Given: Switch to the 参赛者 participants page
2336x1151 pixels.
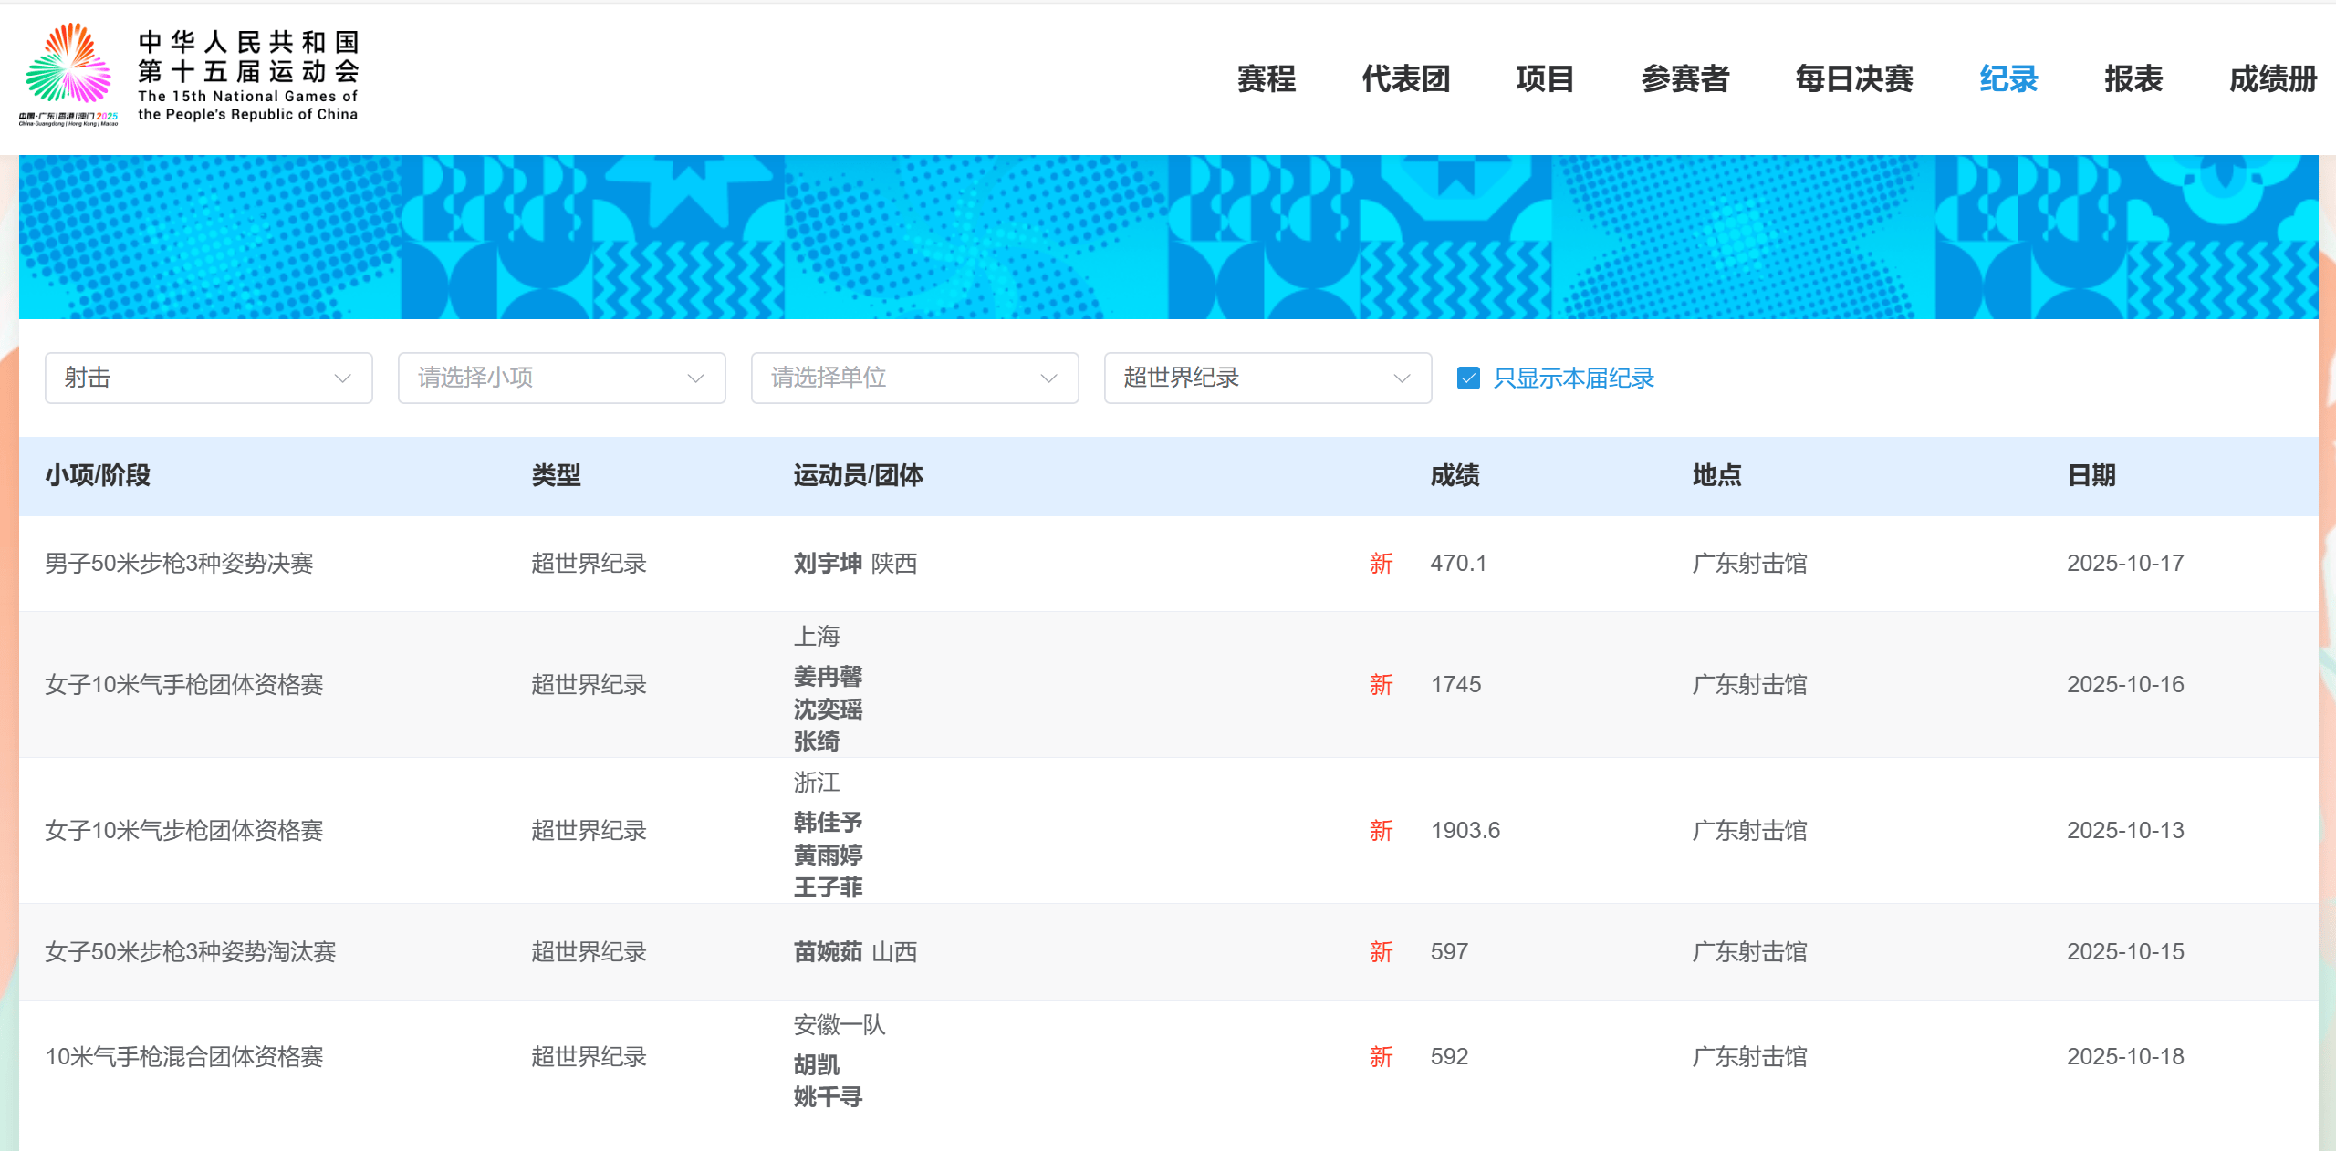Looking at the screenshot, I should pyautogui.click(x=1684, y=79).
